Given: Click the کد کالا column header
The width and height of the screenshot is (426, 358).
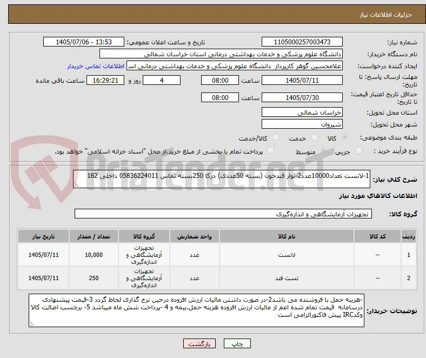Looking at the screenshot, I should [378, 236].
